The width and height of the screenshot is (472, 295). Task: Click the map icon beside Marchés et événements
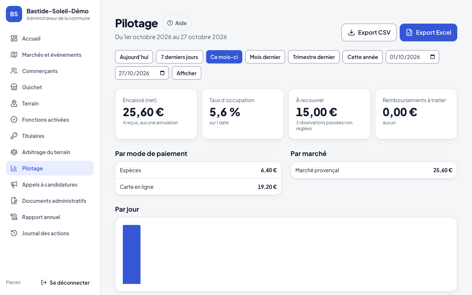14,55
